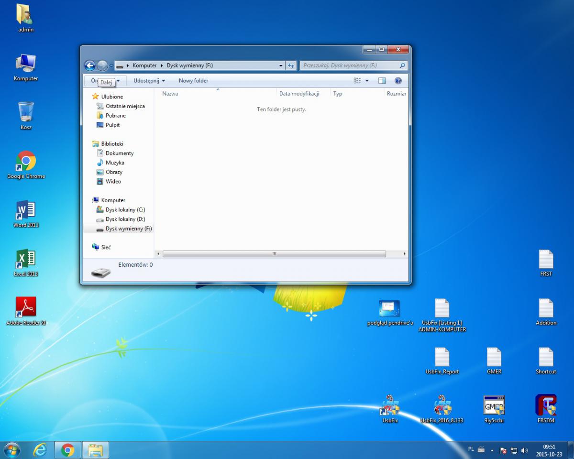
Task: Open the address bar previous locations dropdown
Action: 281,66
